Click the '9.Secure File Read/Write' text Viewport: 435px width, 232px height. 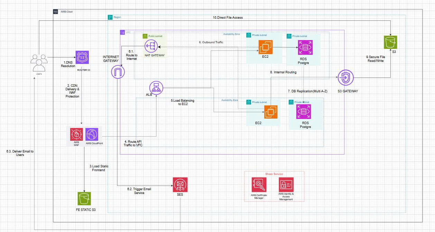[x=376, y=59]
